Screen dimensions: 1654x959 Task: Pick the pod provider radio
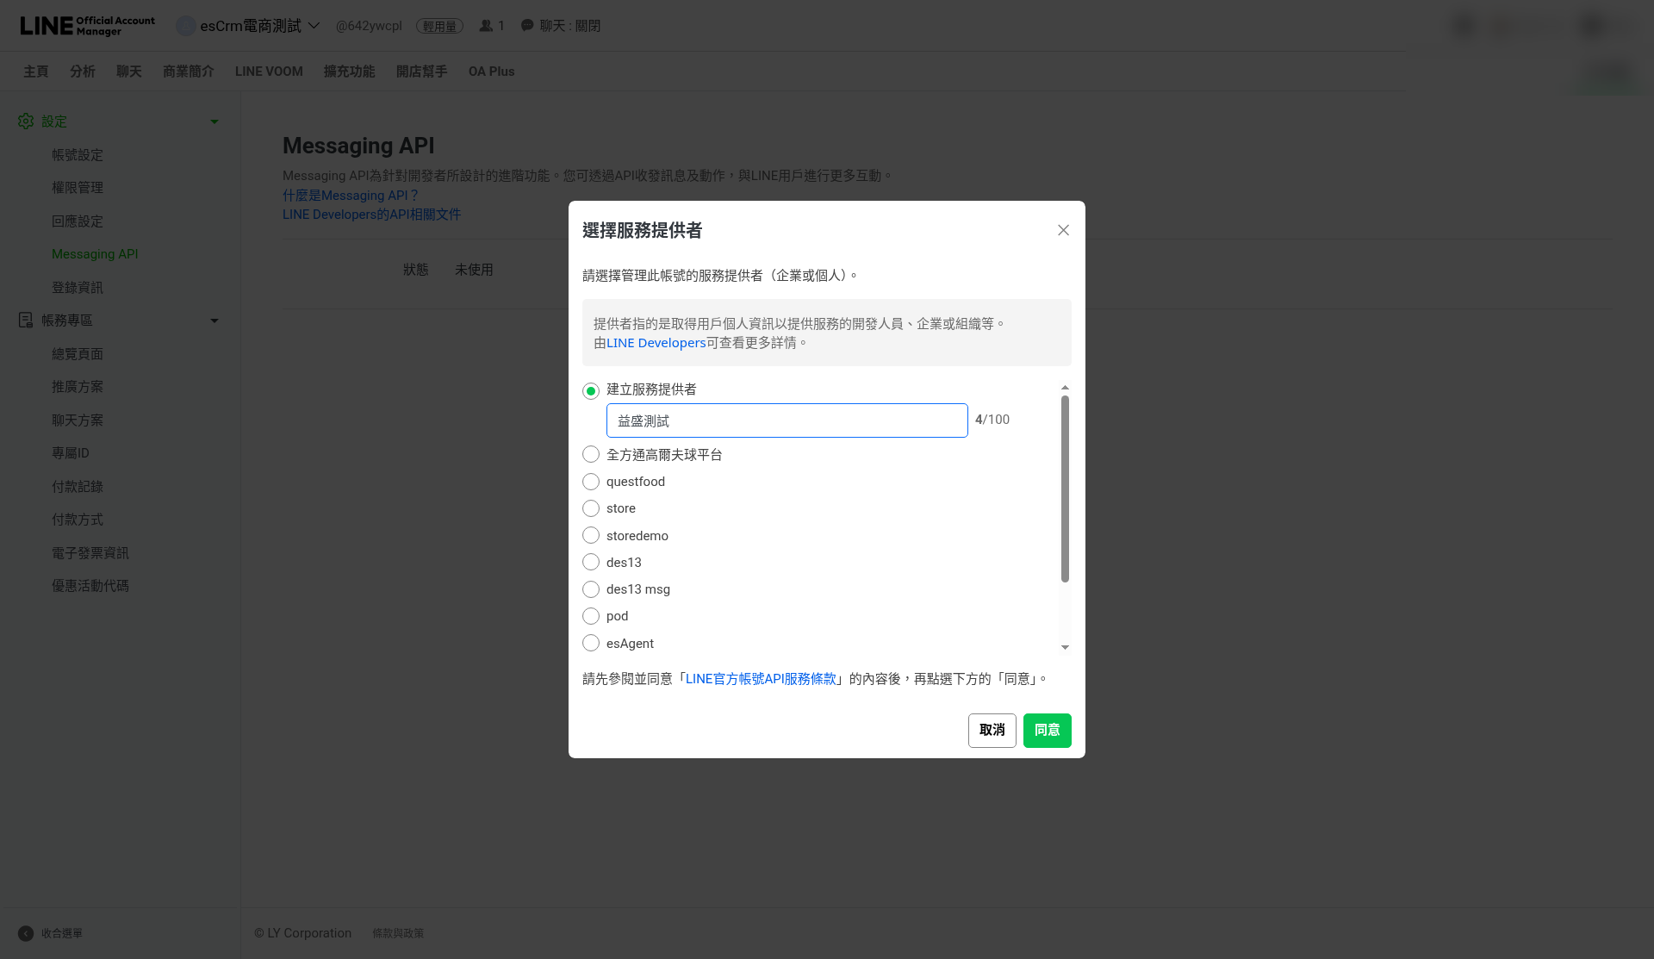(591, 616)
